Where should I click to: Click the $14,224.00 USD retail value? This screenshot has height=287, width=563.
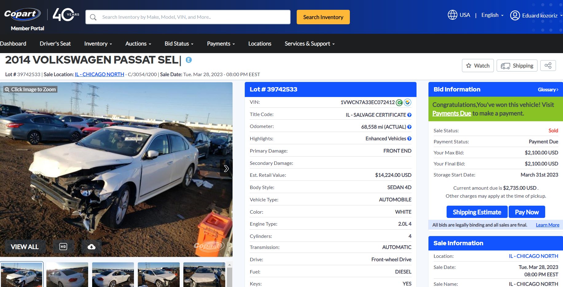pos(393,175)
